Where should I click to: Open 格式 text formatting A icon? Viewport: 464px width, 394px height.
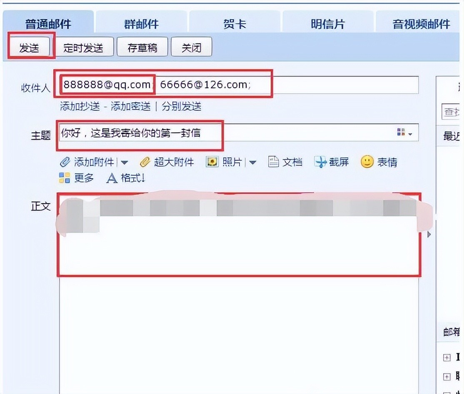tap(112, 178)
